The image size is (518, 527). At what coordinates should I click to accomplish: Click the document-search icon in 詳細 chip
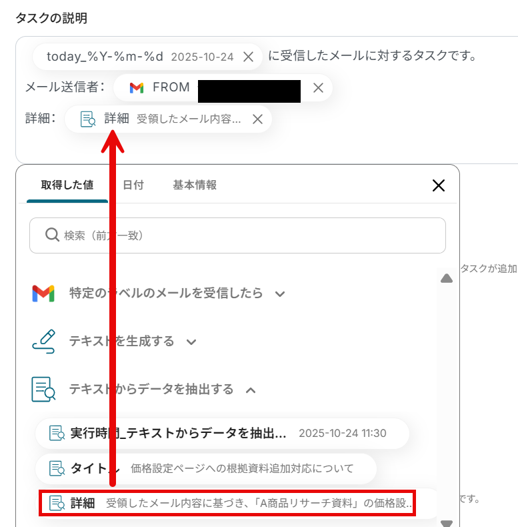88,119
